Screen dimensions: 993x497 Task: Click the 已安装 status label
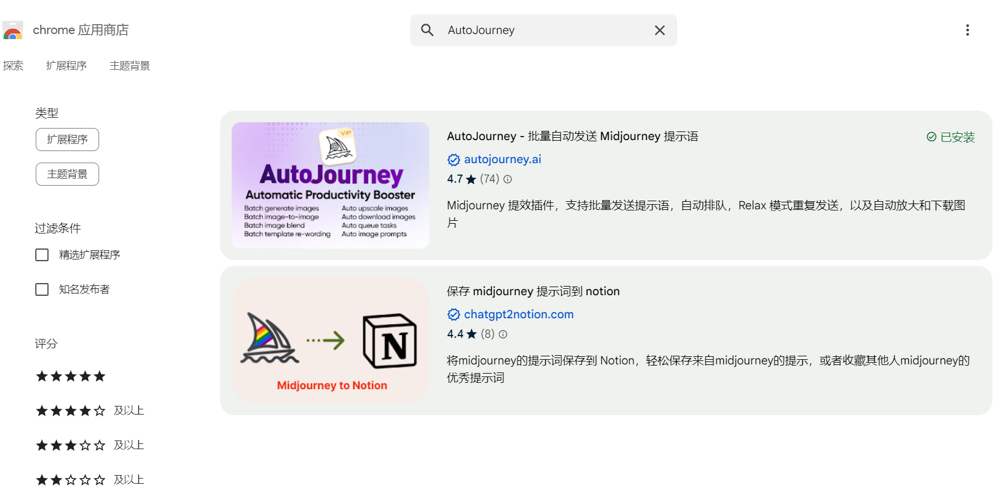click(x=957, y=137)
